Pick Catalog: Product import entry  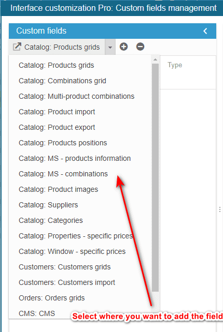tap(57, 112)
